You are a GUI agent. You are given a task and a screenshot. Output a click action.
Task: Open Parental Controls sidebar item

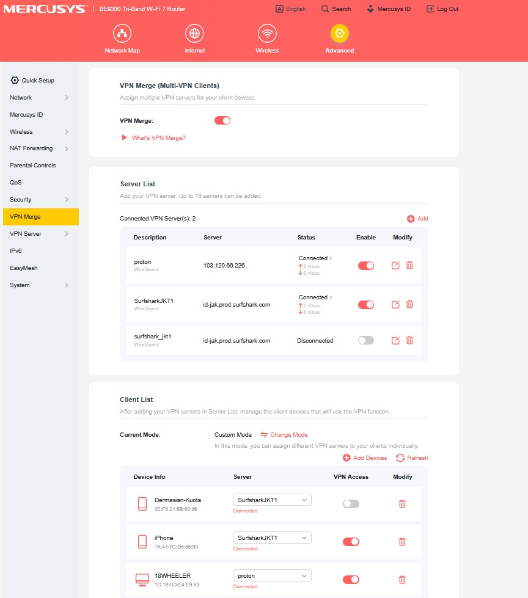[33, 165]
